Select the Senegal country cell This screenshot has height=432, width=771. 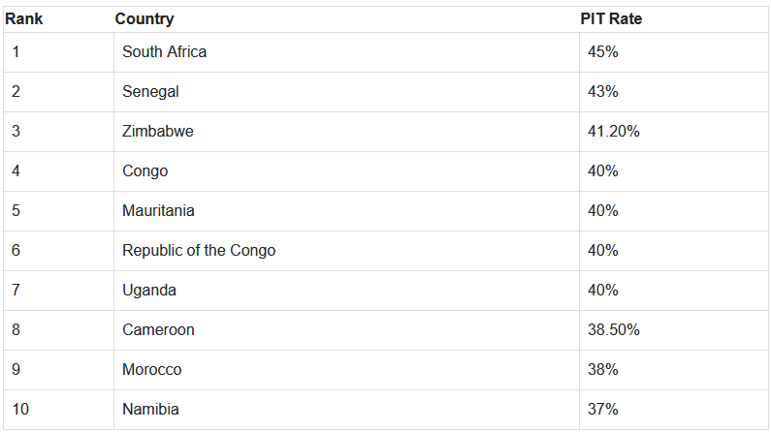pyautogui.click(x=150, y=91)
